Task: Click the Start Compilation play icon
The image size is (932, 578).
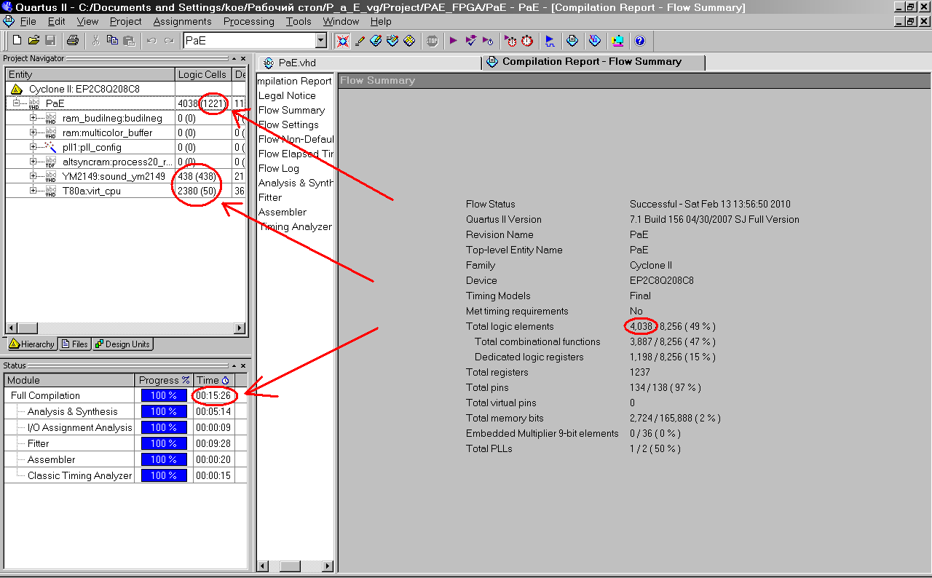Action: tap(454, 41)
